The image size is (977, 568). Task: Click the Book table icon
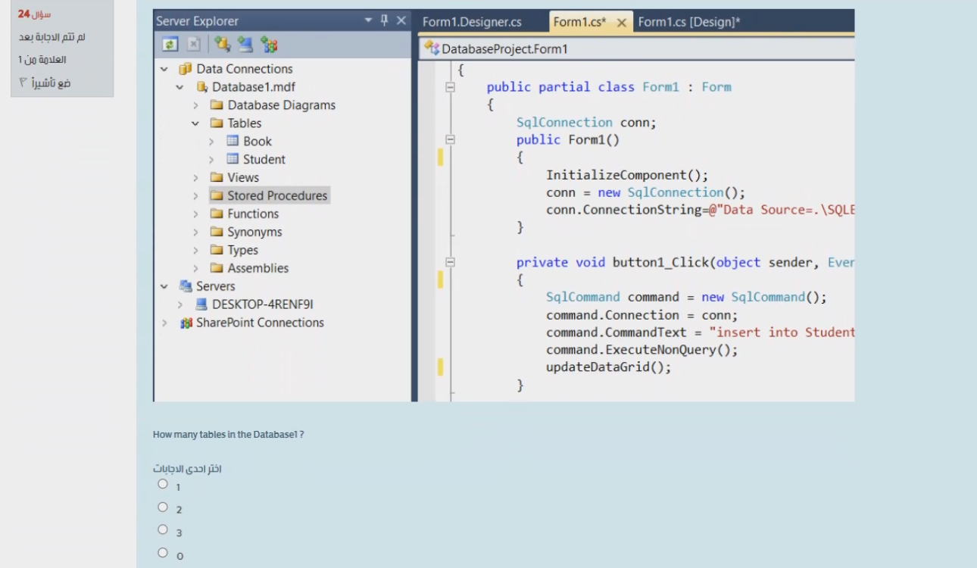[x=233, y=141]
